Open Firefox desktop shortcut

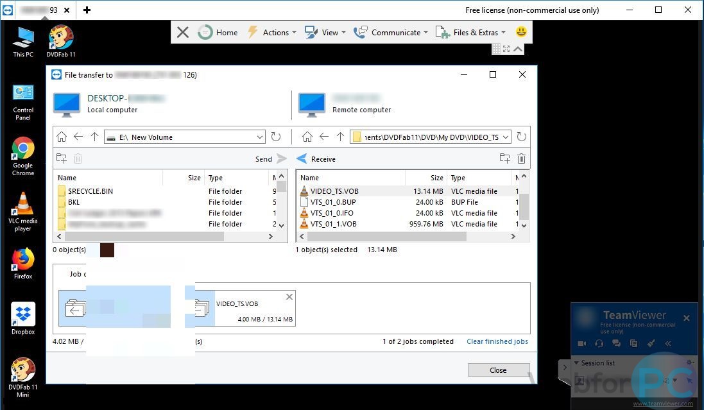coord(23,264)
